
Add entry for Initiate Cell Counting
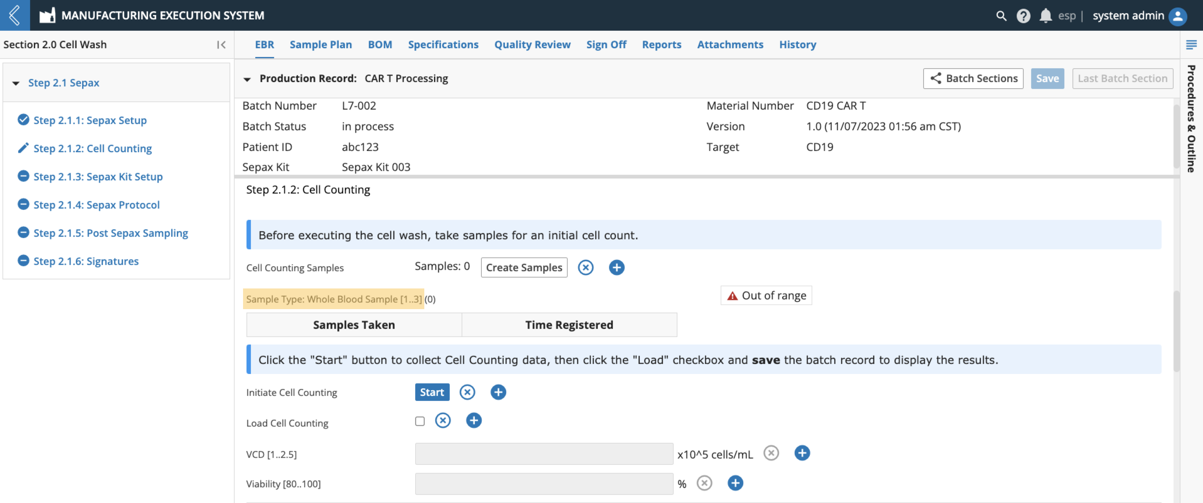[498, 392]
